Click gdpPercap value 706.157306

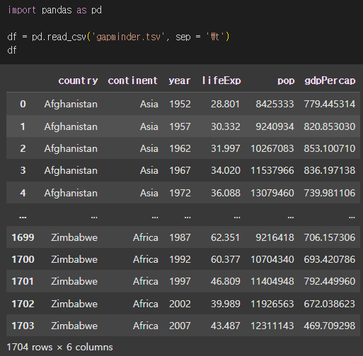(x=330, y=237)
